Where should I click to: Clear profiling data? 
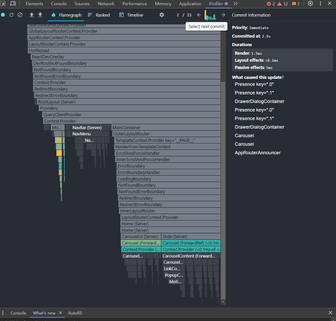(20, 15)
